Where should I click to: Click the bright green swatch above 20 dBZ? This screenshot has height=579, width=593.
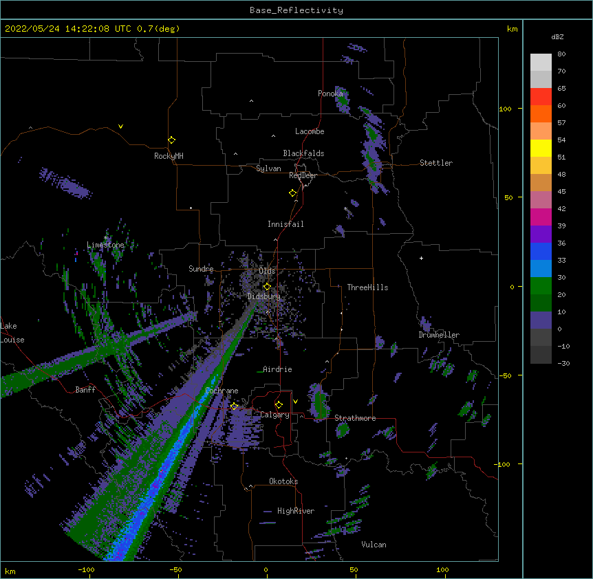(541, 286)
